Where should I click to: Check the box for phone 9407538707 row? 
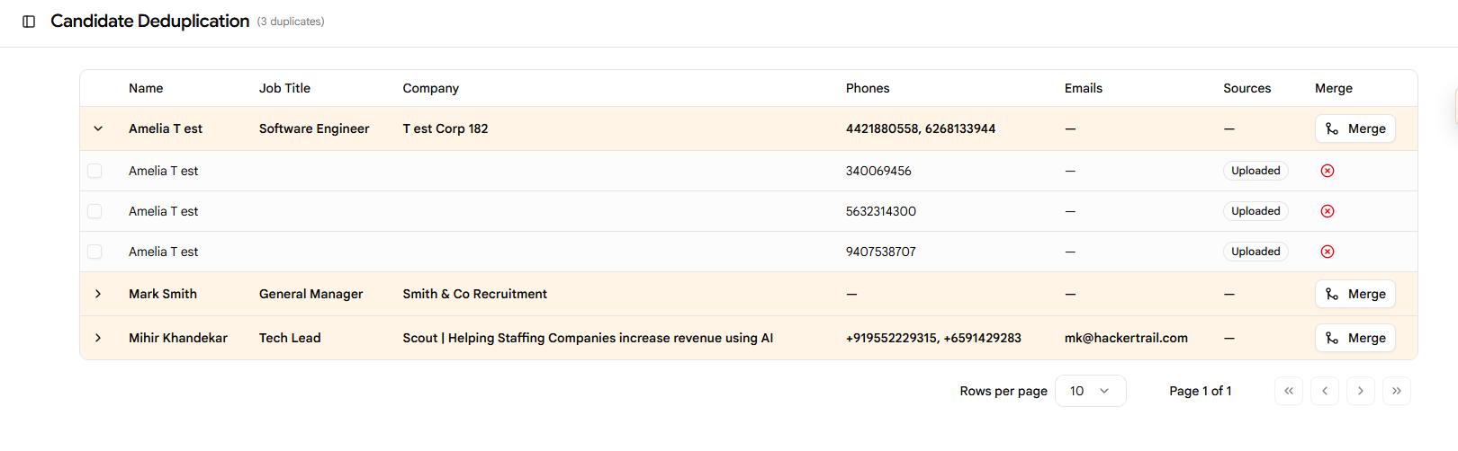coord(94,252)
